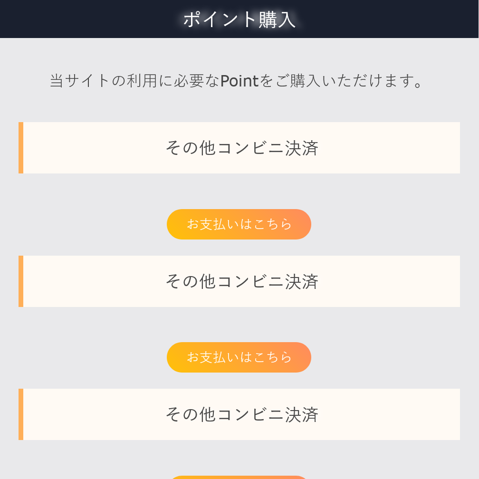The height and width of the screenshot is (479, 479).
Task: Open the second convenience store payment panel
Action: point(242,281)
